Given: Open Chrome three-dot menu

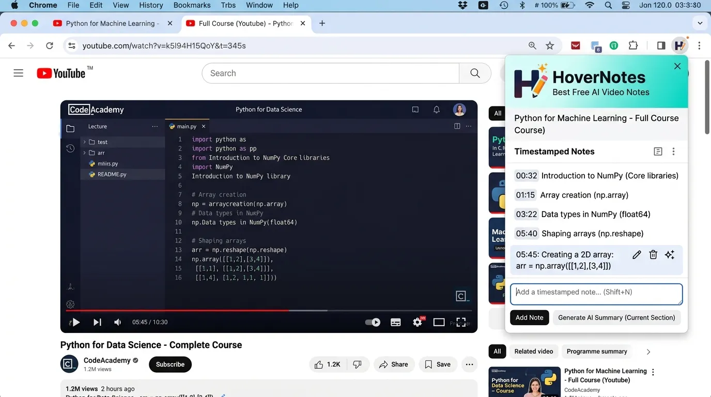Looking at the screenshot, I should pos(699,45).
